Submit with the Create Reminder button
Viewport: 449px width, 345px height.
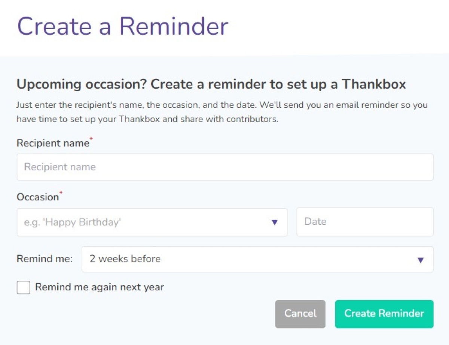pos(384,314)
